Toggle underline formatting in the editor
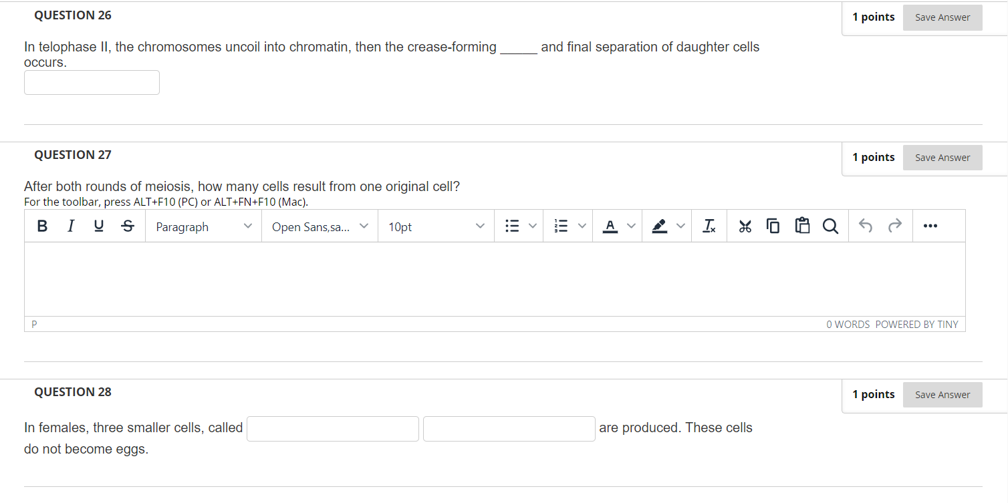 coord(98,226)
